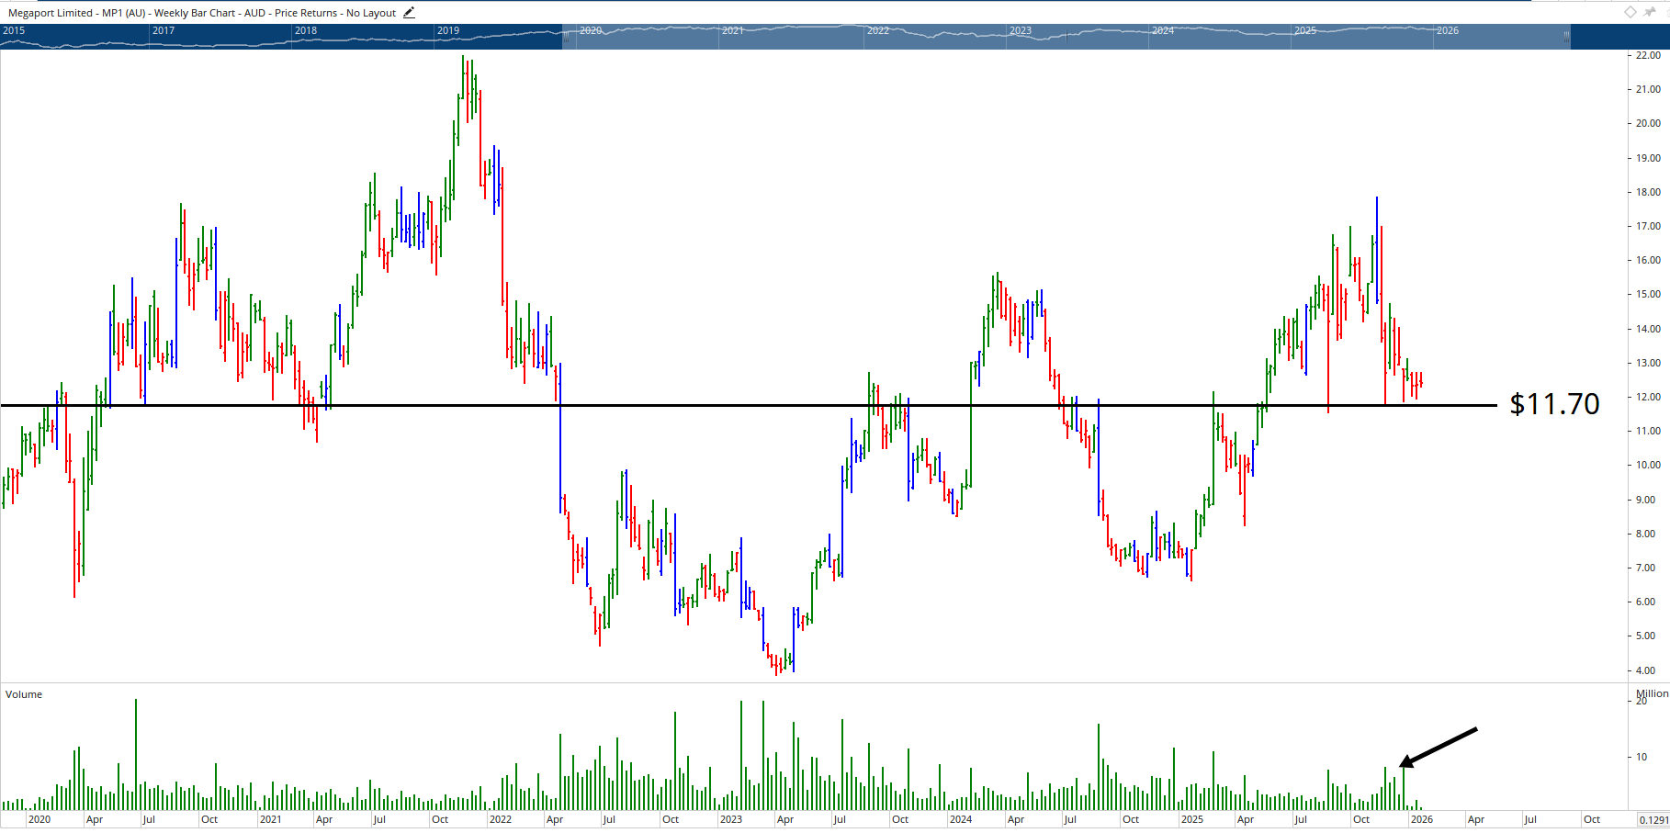Click the 'Million' volume axis label

click(x=1650, y=692)
